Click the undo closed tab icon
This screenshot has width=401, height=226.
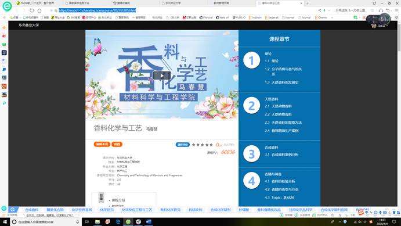tap(388, 10)
